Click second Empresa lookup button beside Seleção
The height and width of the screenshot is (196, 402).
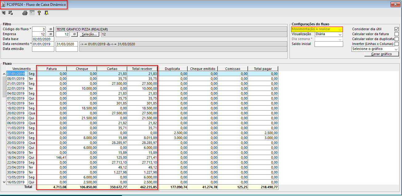[74, 34]
